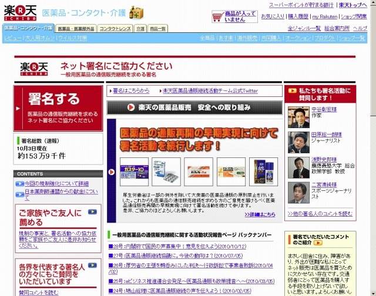Viewport: 376px width, 296px height.
Task: Select the コンタクトレンズ tab
Action: [115, 29]
